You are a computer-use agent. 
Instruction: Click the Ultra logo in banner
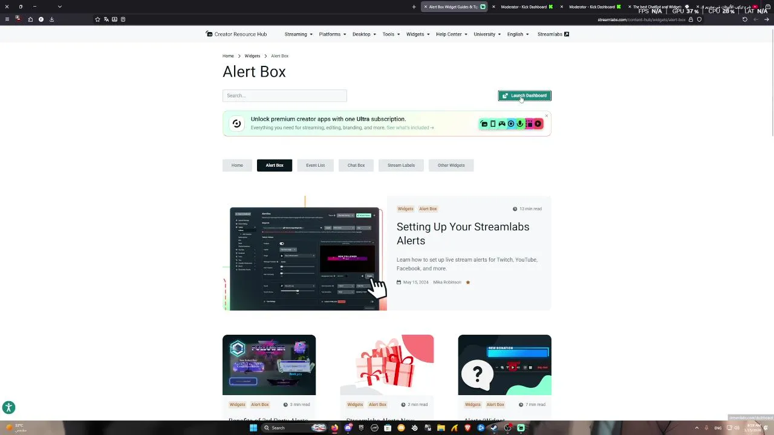click(236, 123)
